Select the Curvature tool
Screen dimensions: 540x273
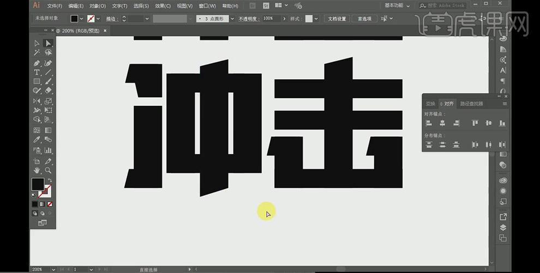click(48, 63)
